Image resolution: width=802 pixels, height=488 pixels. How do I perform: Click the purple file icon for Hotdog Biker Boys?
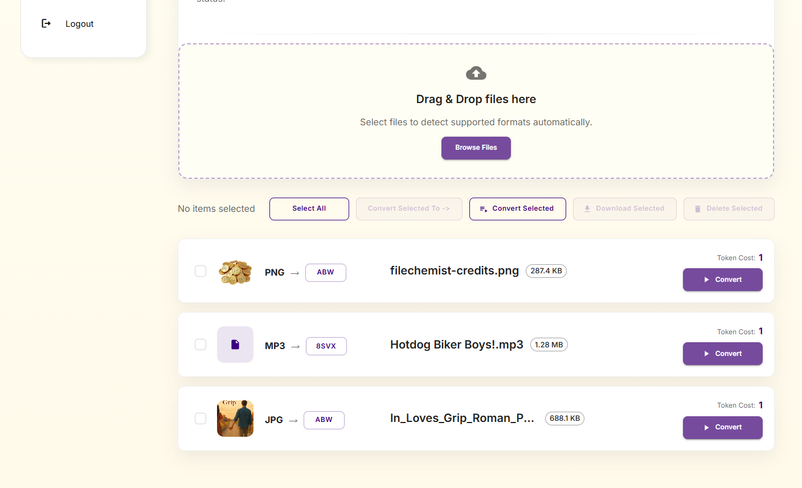[235, 345]
